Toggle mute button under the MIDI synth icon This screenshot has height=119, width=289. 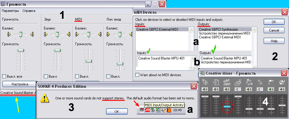(226, 90)
